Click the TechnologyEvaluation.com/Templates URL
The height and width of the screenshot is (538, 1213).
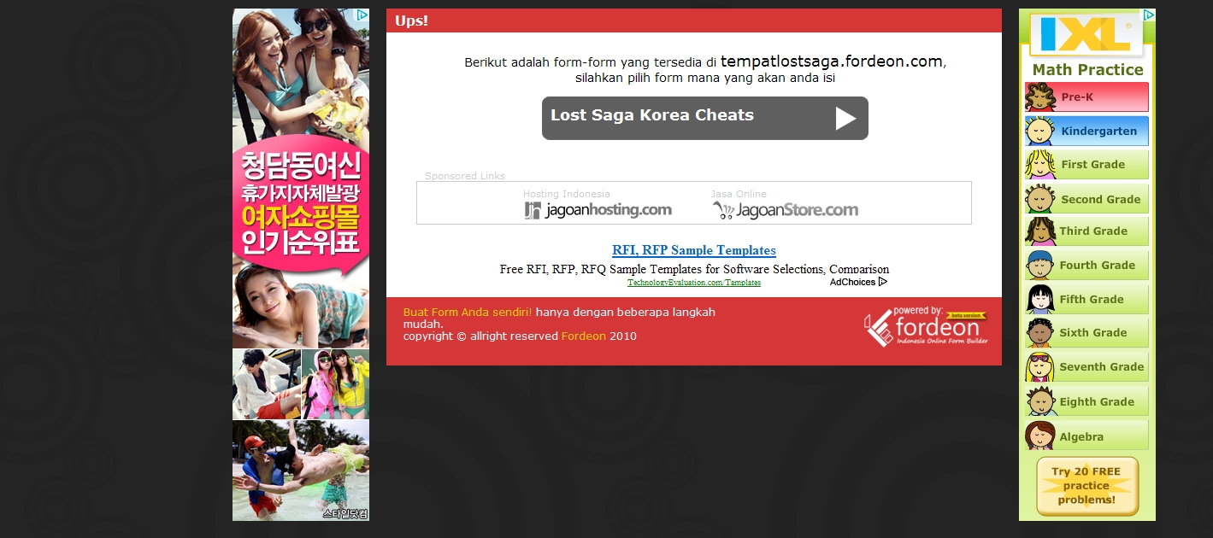click(x=694, y=283)
